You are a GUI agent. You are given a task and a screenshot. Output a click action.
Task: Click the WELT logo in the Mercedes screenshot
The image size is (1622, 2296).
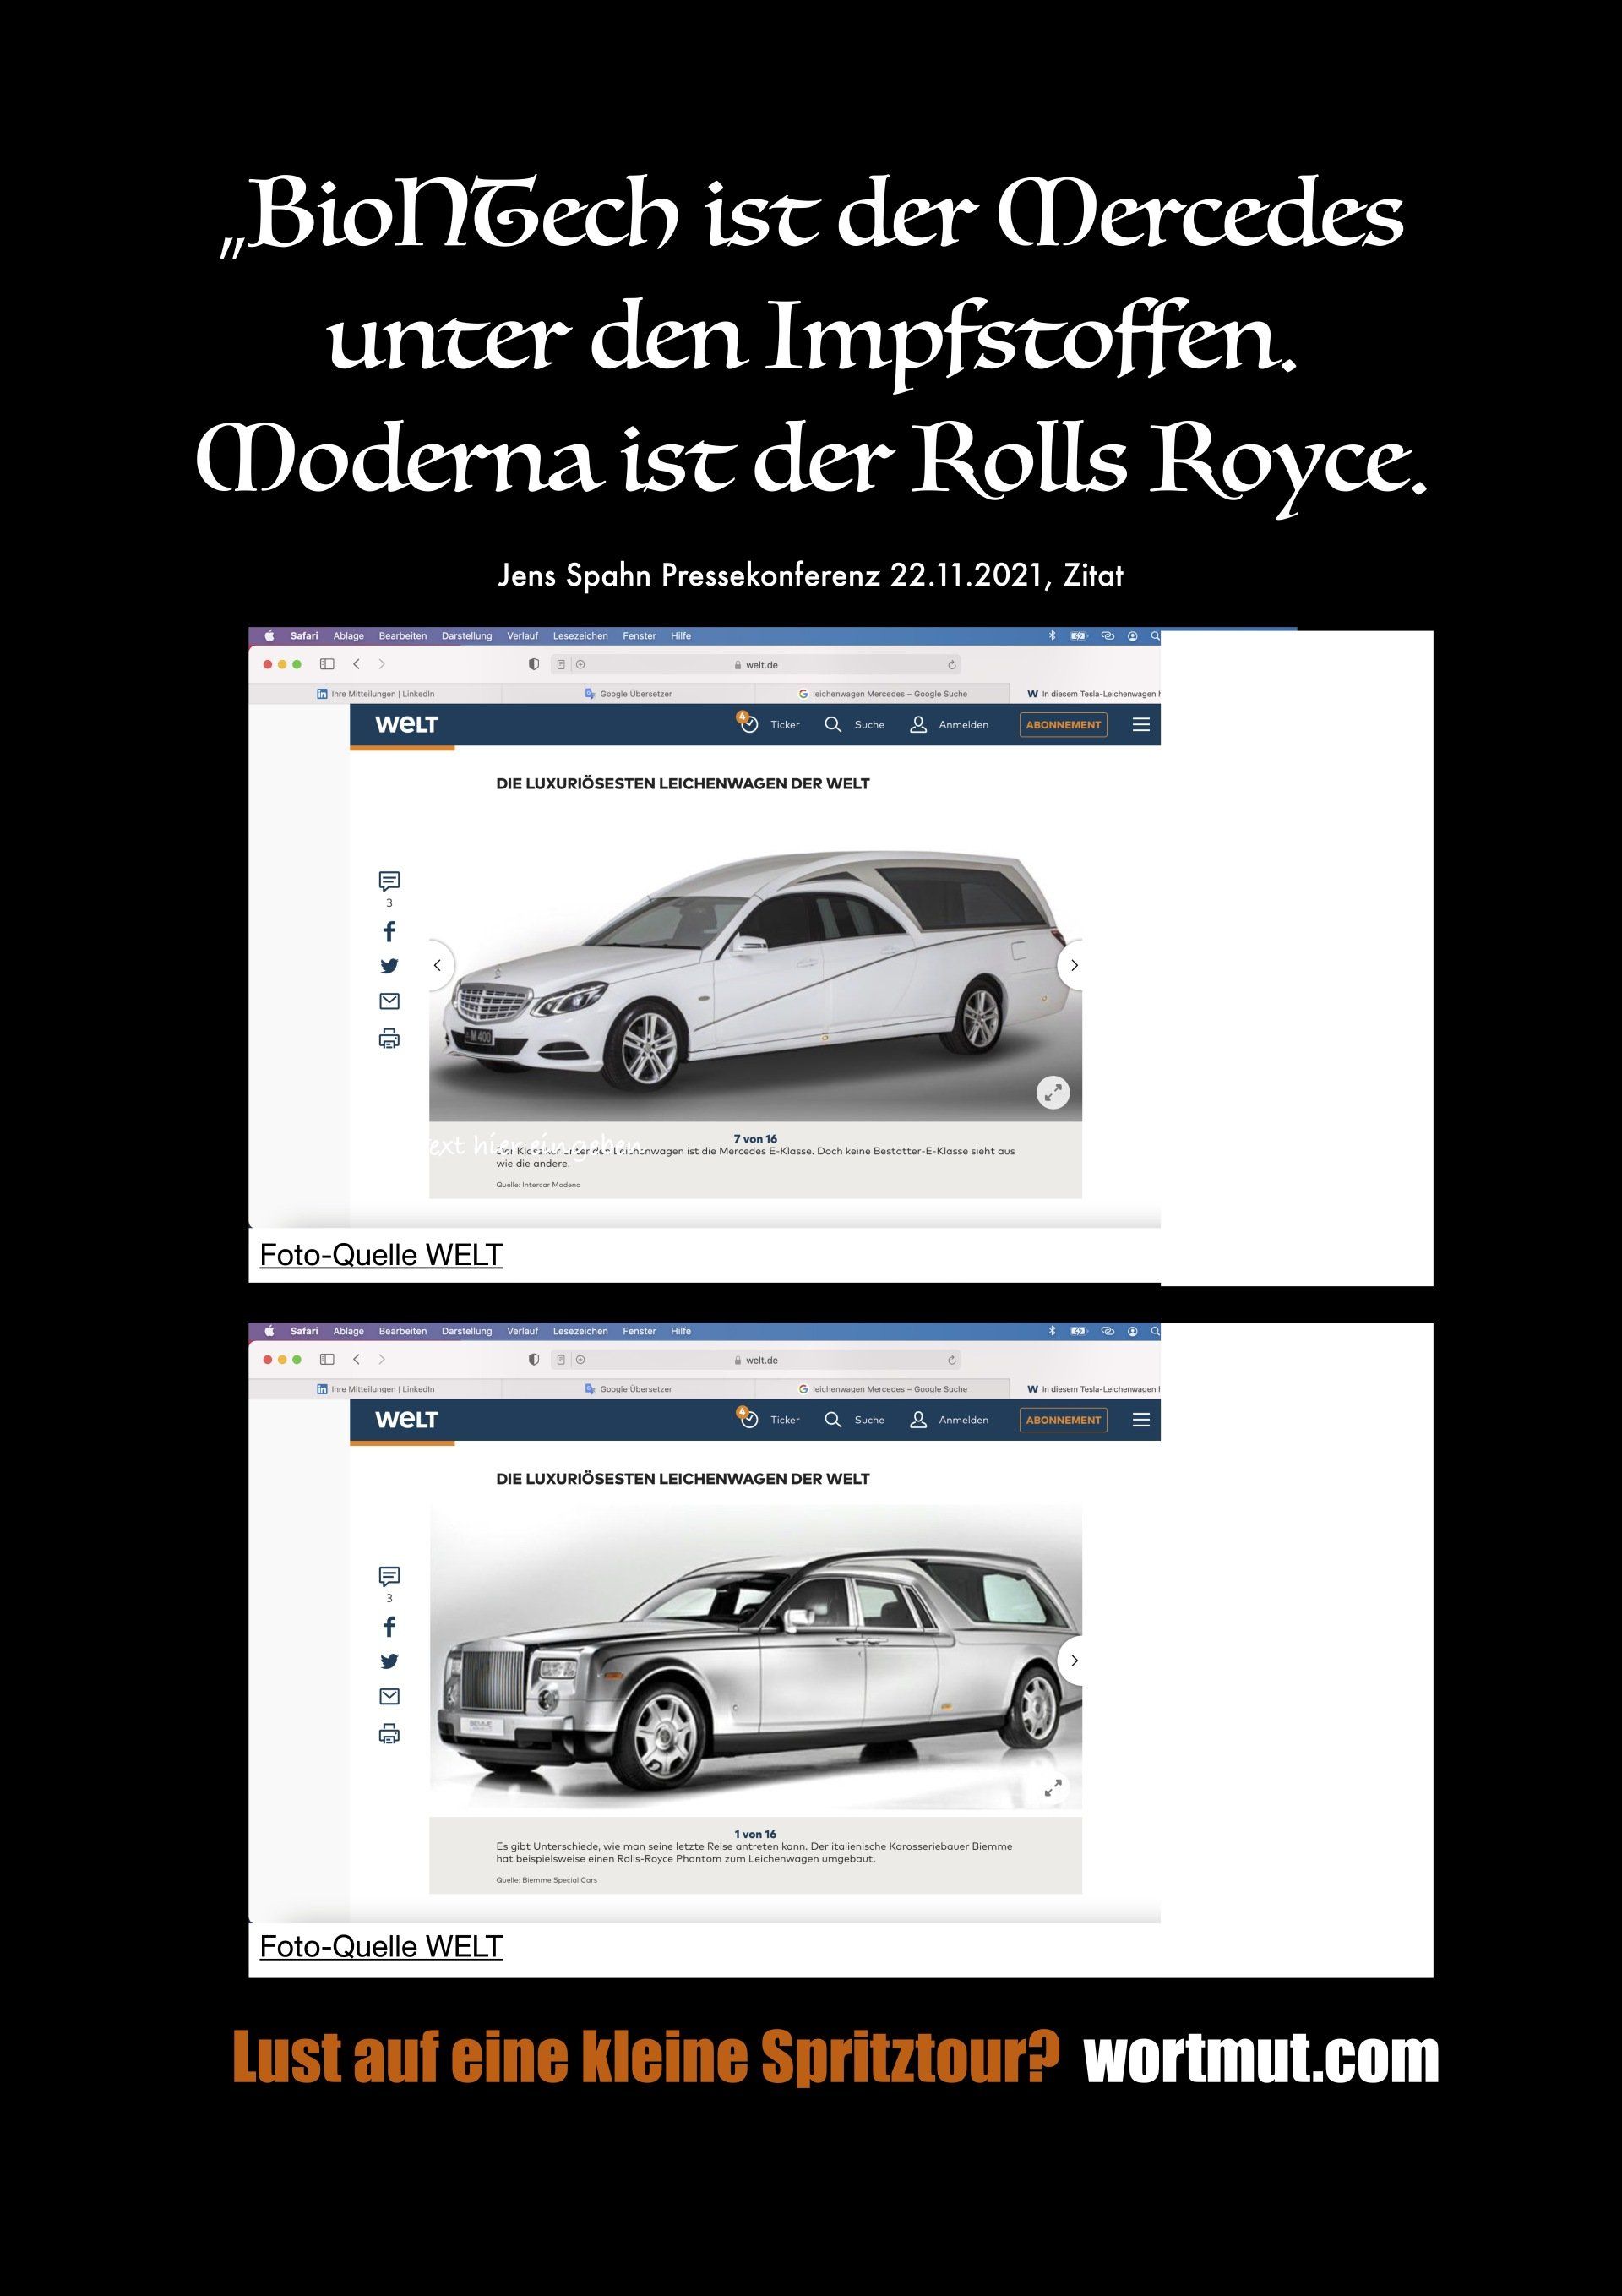pyautogui.click(x=406, y=724)
